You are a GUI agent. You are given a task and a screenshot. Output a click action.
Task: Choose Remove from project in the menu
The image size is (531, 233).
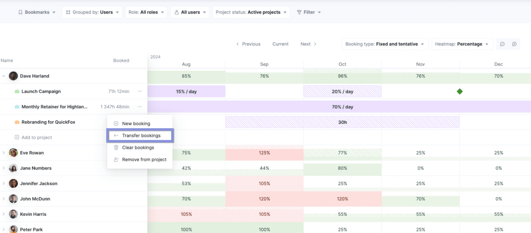click(144, 159)
